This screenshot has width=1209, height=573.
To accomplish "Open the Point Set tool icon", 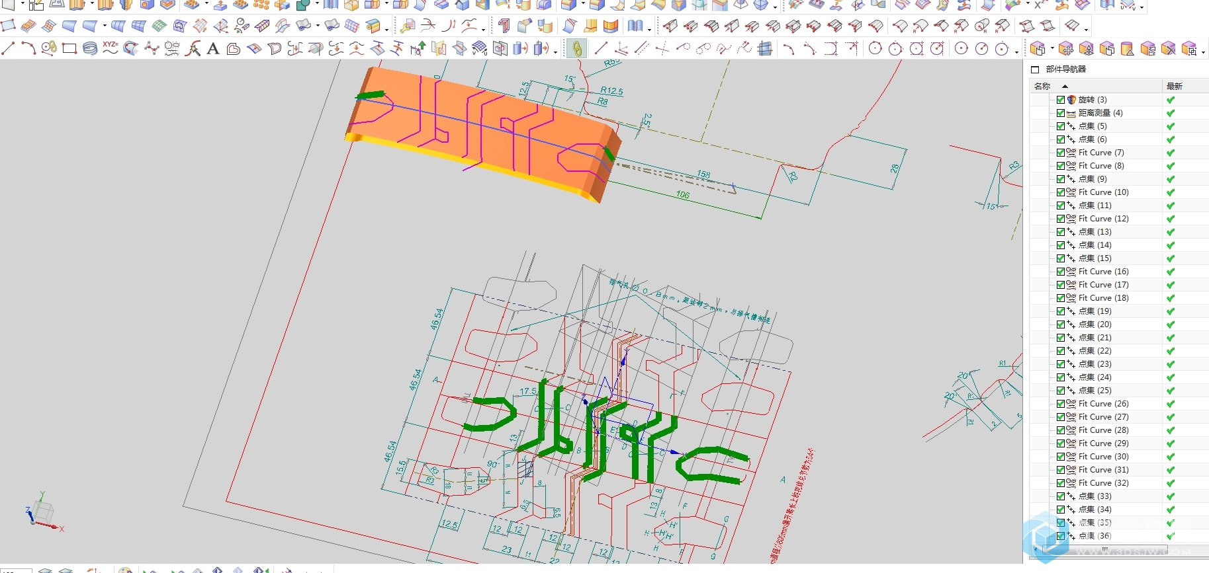I will coord(172,48).
